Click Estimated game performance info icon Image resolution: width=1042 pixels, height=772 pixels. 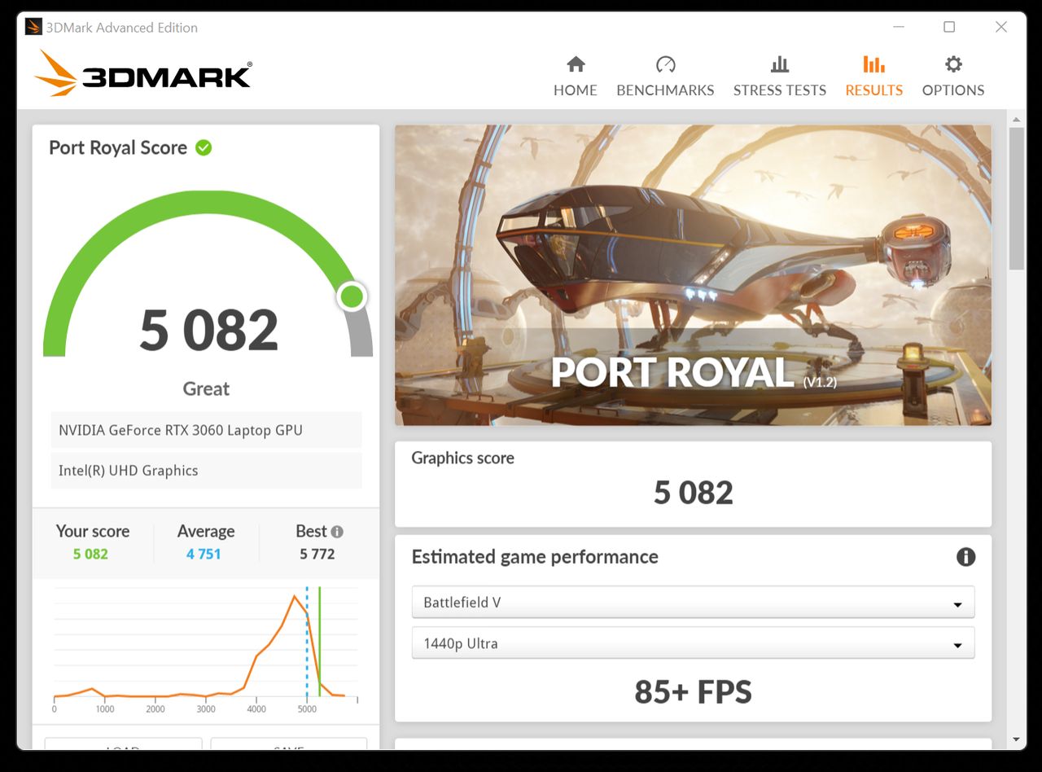965,557
